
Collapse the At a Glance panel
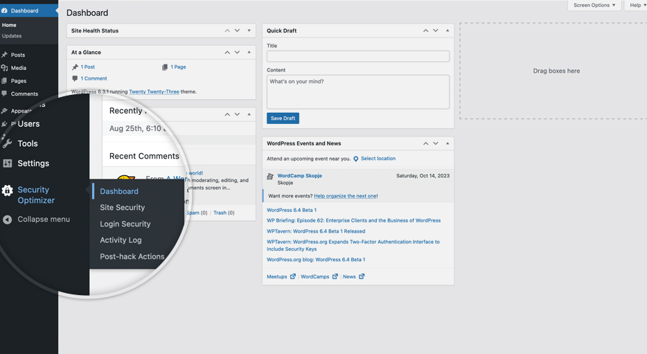[249, 53]
